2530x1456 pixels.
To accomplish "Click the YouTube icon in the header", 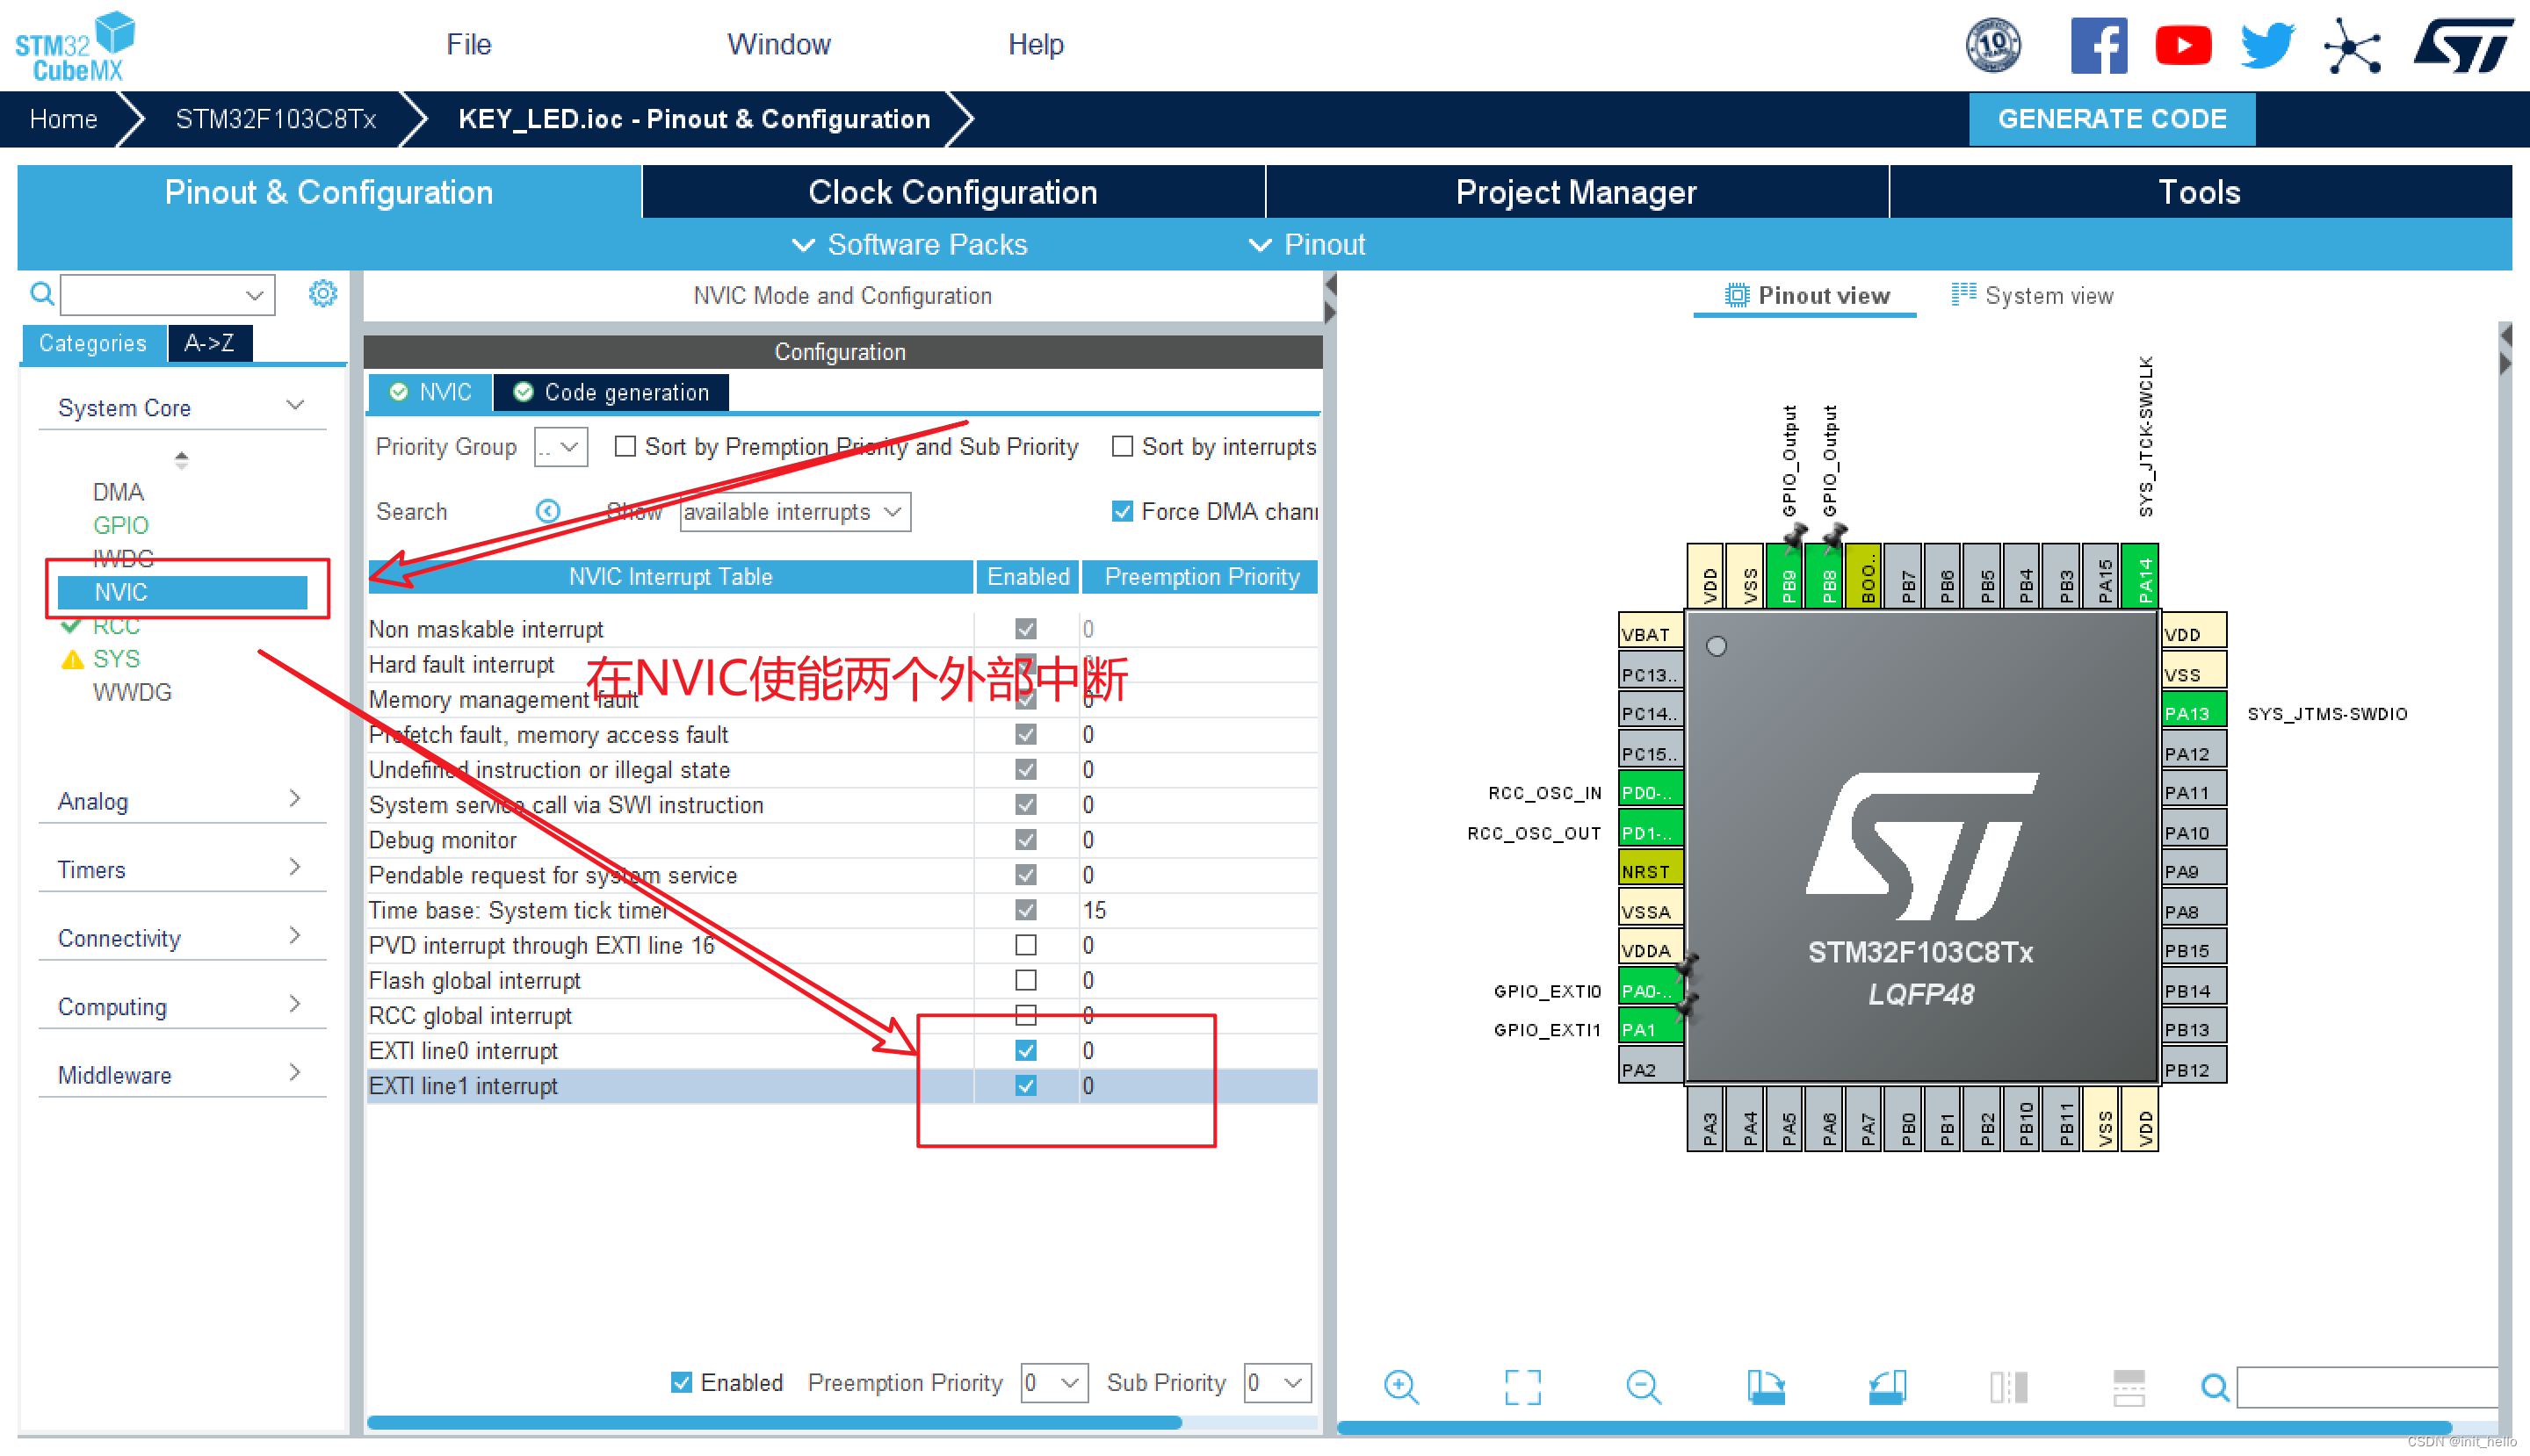I will (2182, 45).
